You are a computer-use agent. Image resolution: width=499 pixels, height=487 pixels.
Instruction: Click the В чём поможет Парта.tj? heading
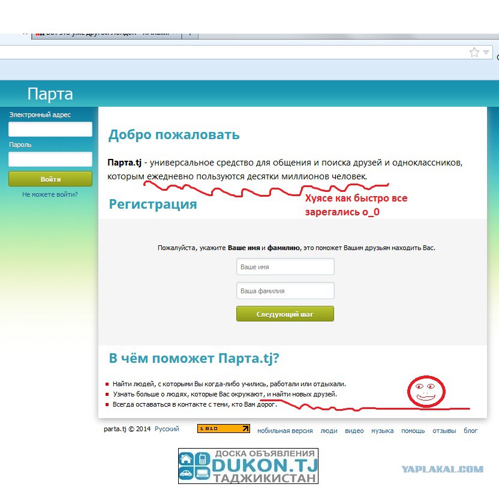[x=194, y=359]
